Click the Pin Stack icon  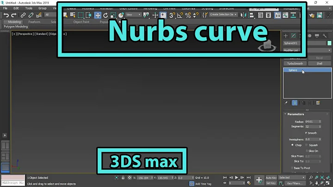click(286, 103)
